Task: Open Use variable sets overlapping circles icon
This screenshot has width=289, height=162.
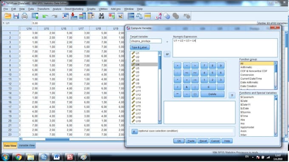Action: [x=167, y=16]
